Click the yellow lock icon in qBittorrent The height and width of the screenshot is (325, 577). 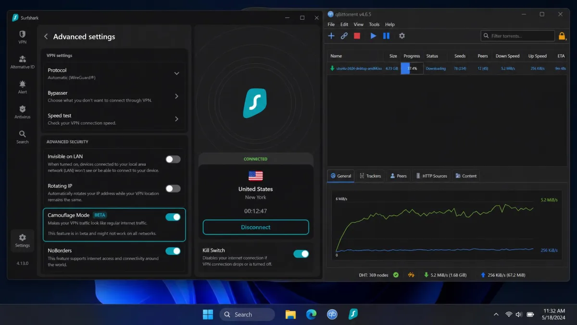(x=562, y=36)
